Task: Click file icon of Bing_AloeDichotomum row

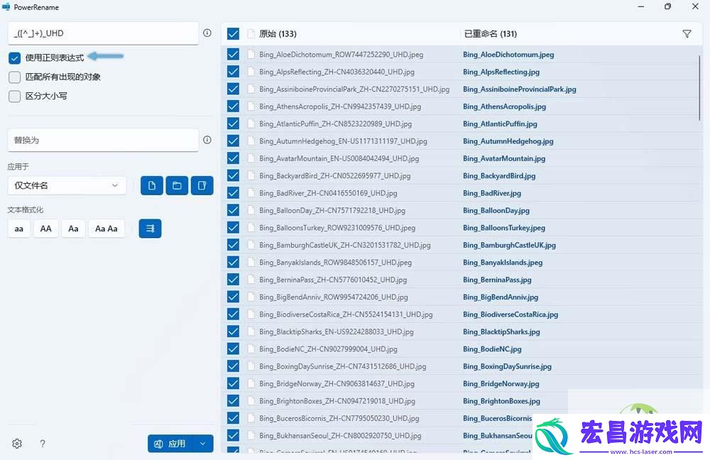Action: (251, 55)
